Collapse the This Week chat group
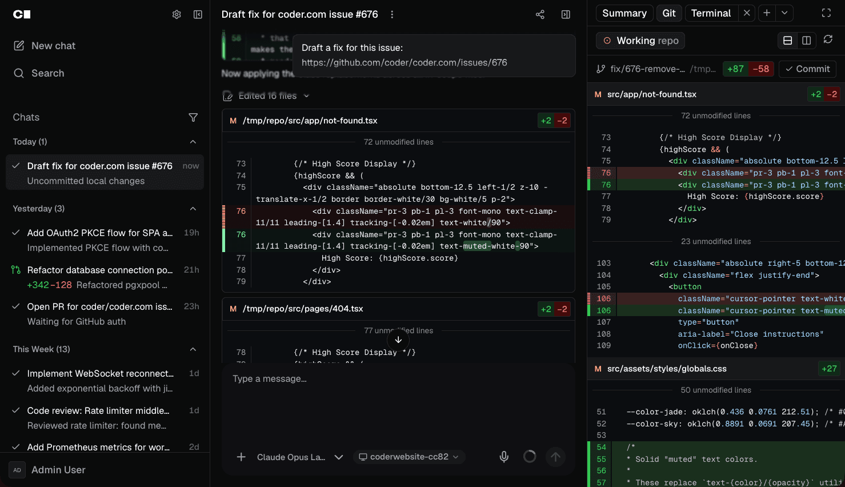Image resolution: width=845 pixels, height=487 pixels. tap(193, 349)
